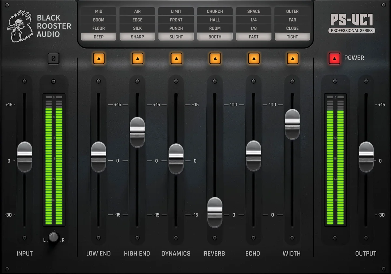Viewport: 391px width, 274px height.
Task: Select the SLIGHT dynamics mode
Action: pos(176,37)
